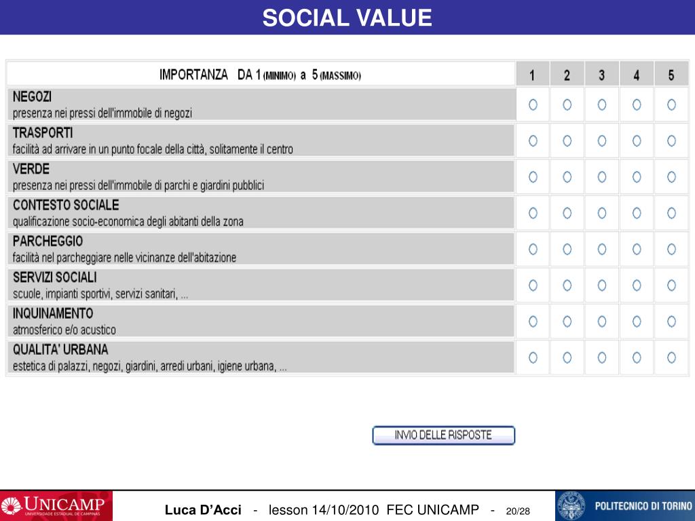Select rating 1 for VERDE
The width and height of the screenshot is (695, 521).
click(533, 177)
